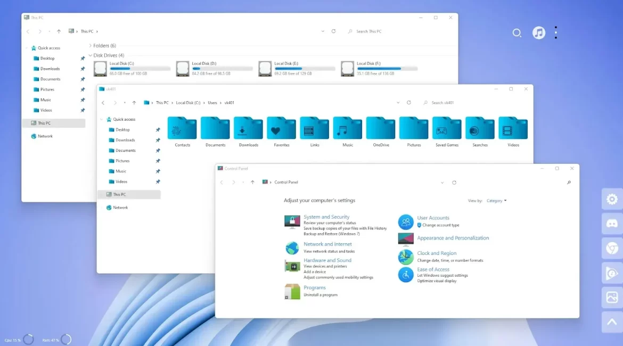Collapse Quick access in the vk401 sidebar
The height and width of the screenshot is (346, 623).
tap(102, 119)
